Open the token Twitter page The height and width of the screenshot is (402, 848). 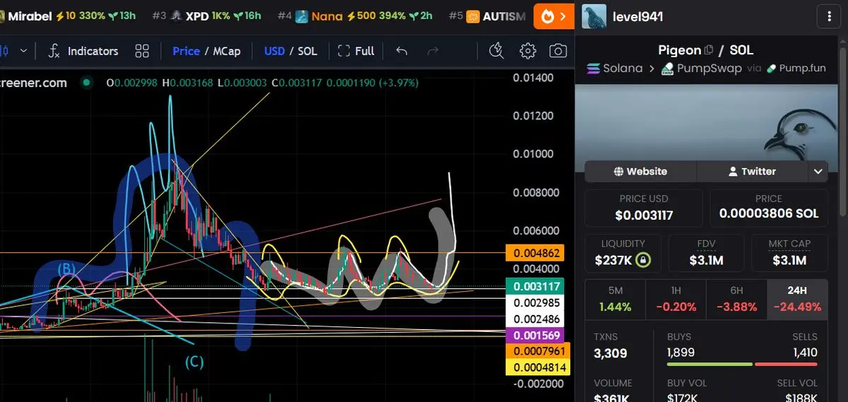coord(752,171)
